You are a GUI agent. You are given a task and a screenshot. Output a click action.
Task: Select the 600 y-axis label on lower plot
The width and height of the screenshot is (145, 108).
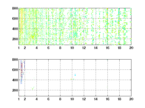(x=15, y=70)
